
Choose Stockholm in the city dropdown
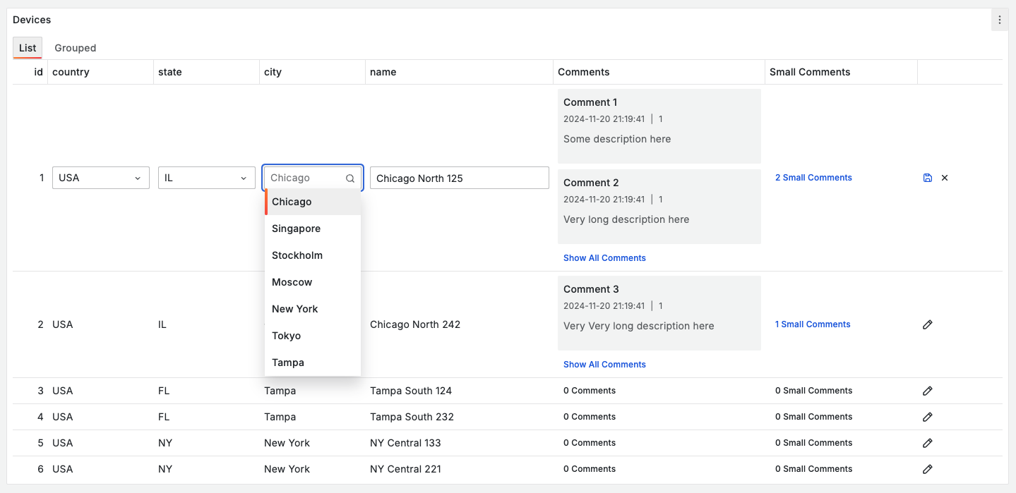(x=297, y=255)
